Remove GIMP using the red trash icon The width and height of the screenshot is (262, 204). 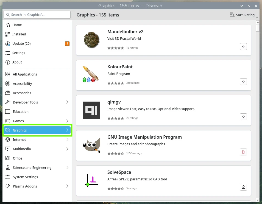[243, 152]
